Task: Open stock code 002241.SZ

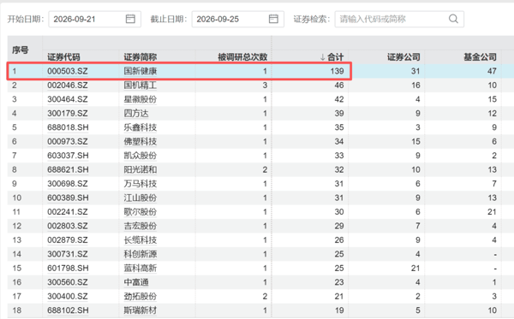Action: (x=68, y=212)
